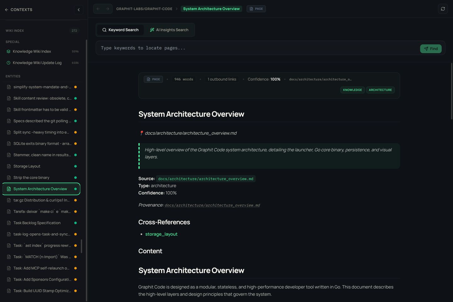Click the System Architecture Overview breadcrumb chip
Screen dimensions: 453x302
click(x=211, y=9)
